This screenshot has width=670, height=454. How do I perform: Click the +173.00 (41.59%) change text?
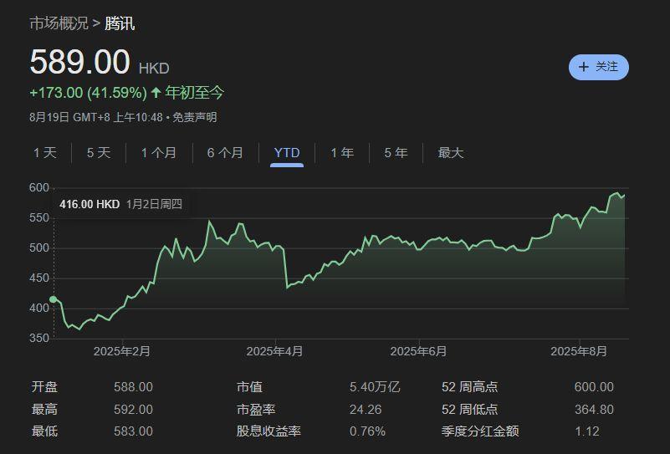point(89,92)
